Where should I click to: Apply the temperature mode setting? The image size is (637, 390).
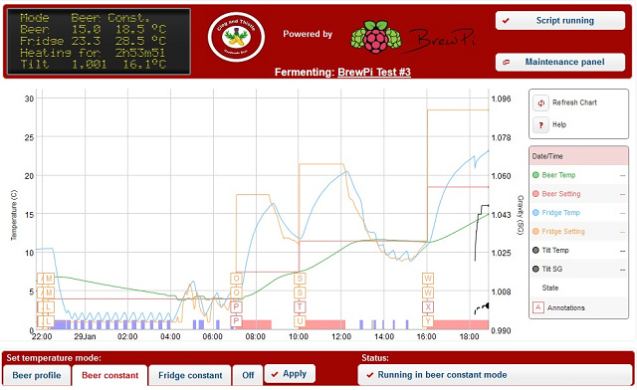(x=290, y=374)
